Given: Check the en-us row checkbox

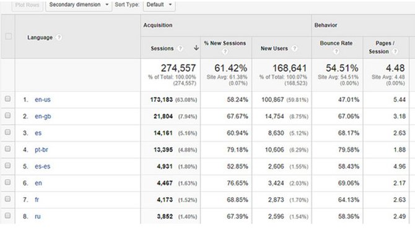Looking at the screenshot, I should tap(7, 99).
